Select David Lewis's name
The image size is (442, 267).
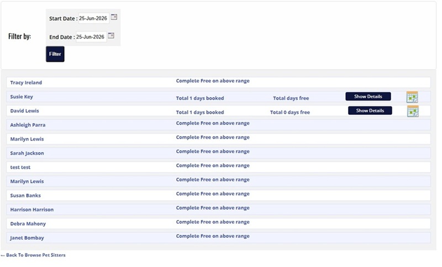pos(24,111)
